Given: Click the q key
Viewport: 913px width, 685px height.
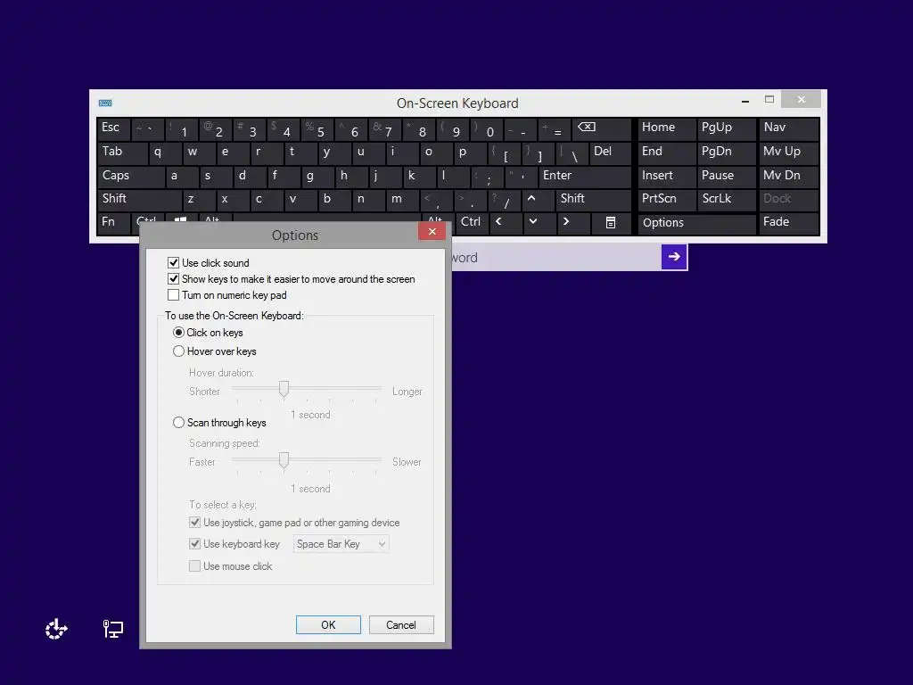Looking at the screenshot, I should [x=165, y=152].
